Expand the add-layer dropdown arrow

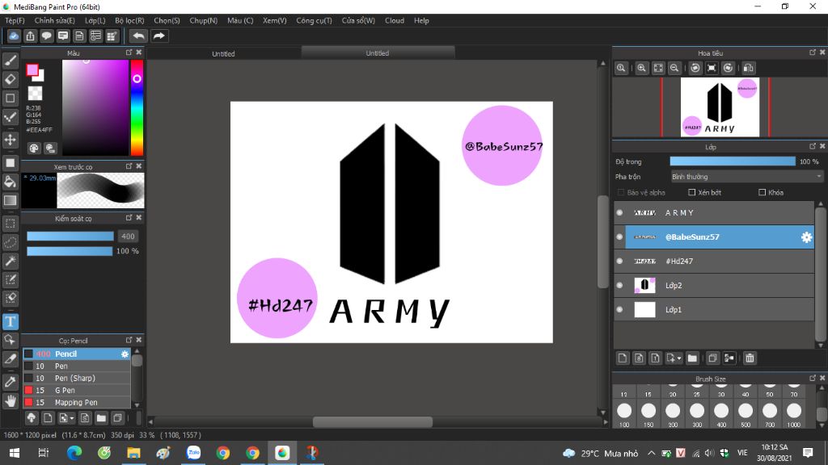(679, 358)
